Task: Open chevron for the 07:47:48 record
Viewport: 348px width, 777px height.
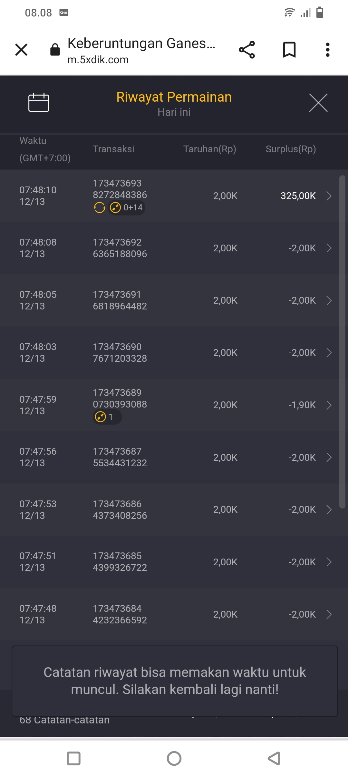Action: click(x=329, y=614)
